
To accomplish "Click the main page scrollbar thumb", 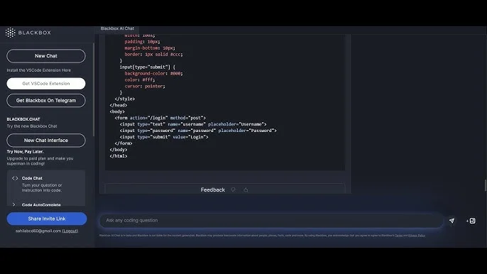I will tap(486, 185).
